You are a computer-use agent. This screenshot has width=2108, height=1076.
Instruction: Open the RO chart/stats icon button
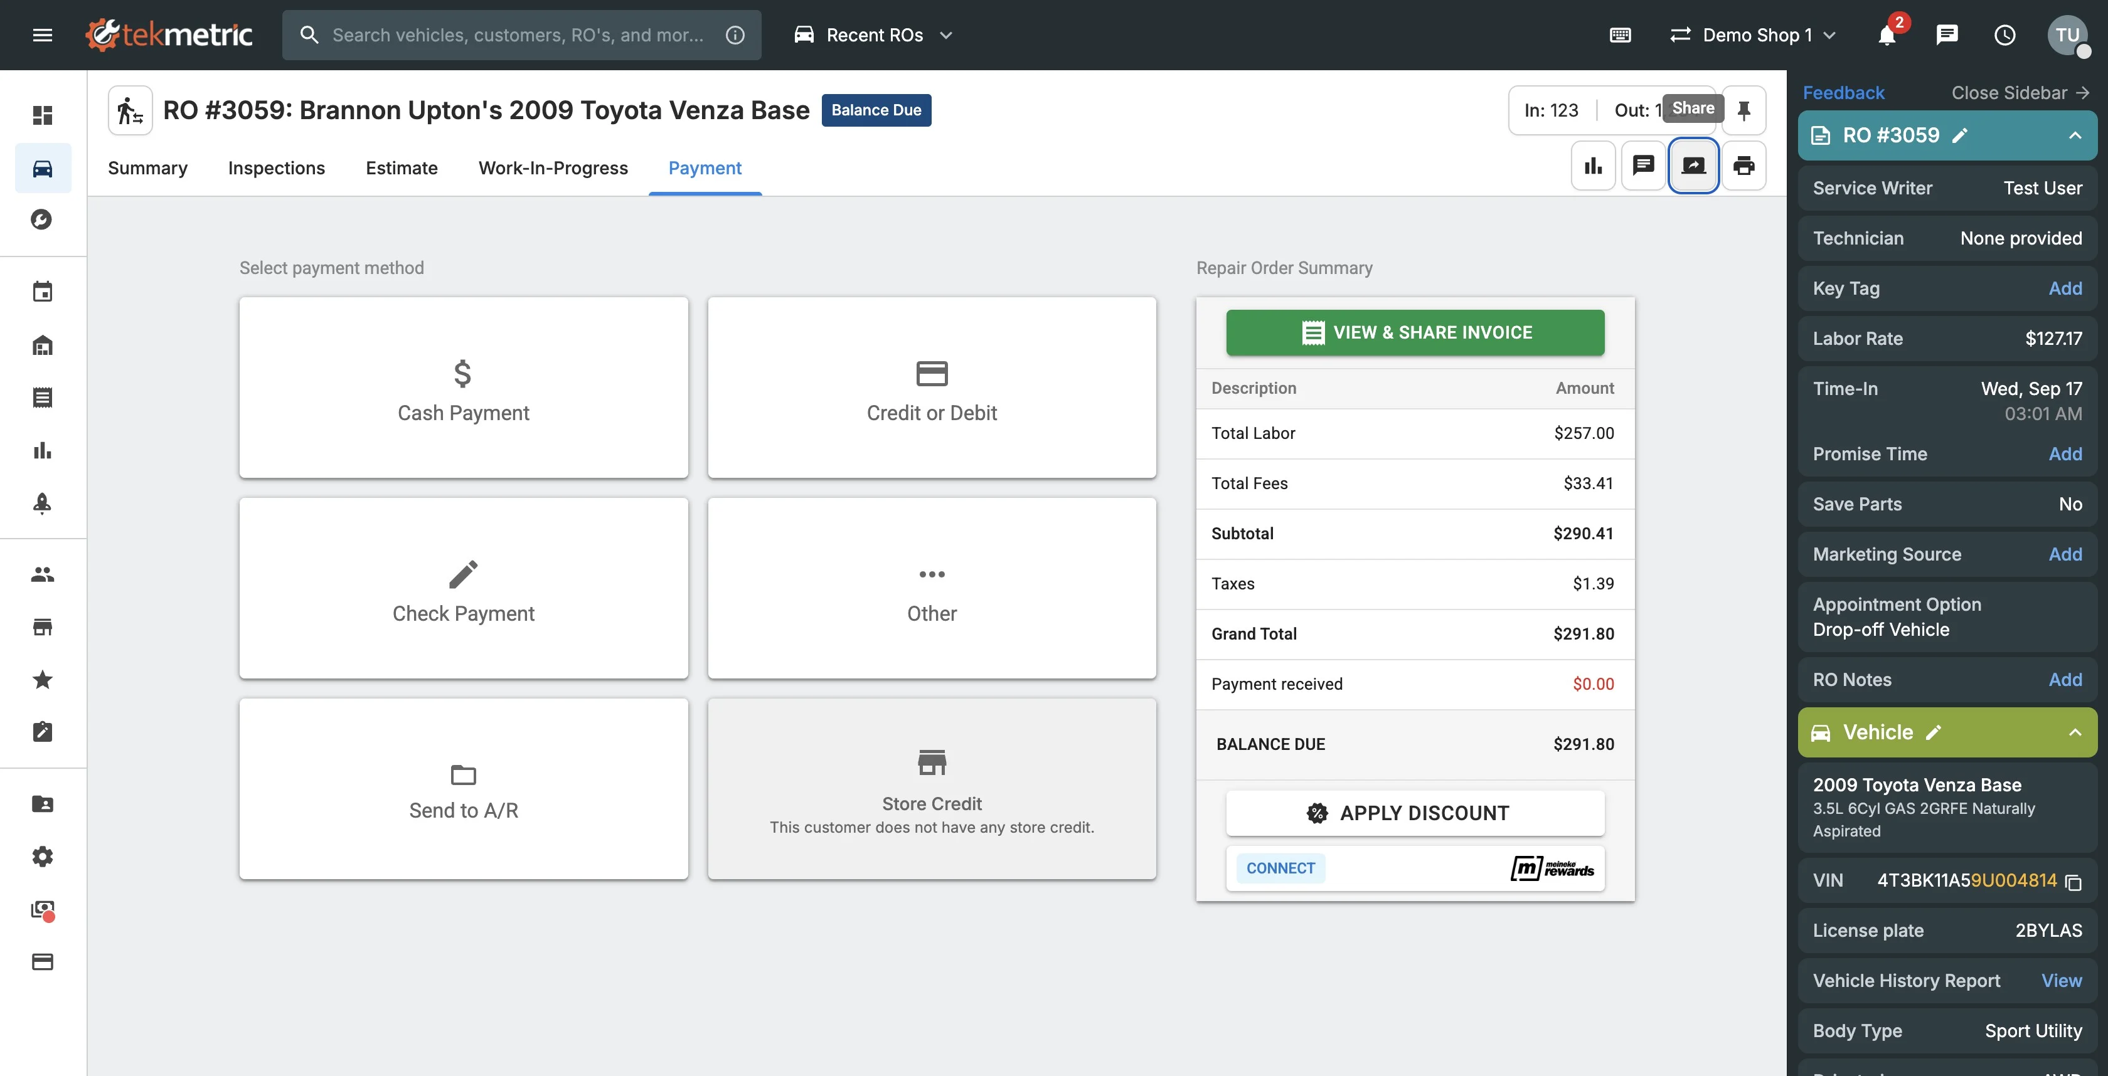[x=1592, y=166]
